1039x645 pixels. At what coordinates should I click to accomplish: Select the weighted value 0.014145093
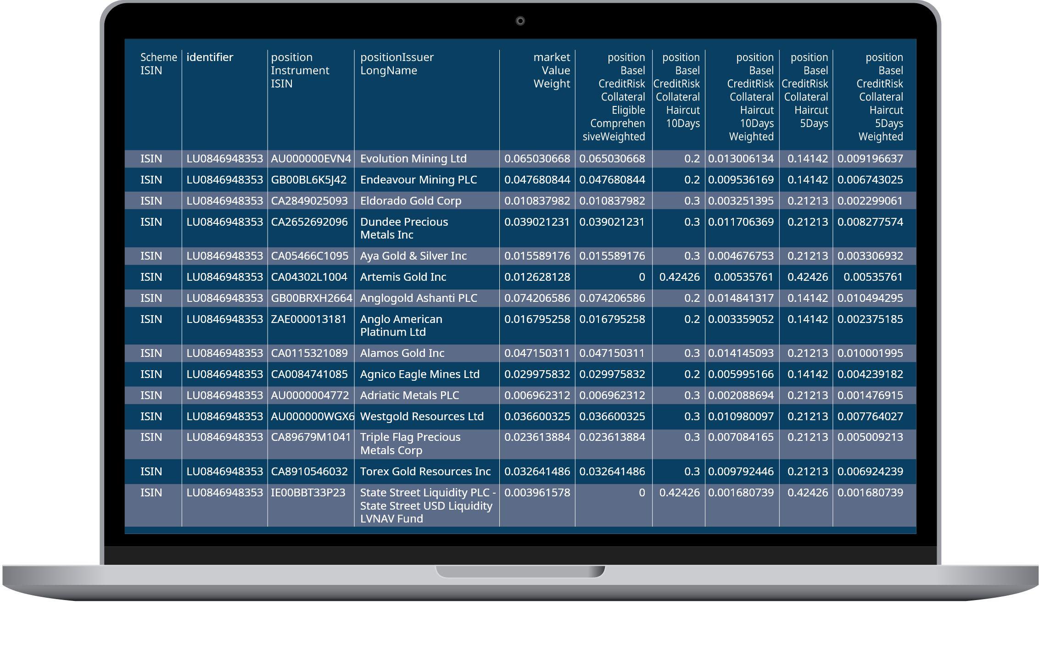coord(741,353)
